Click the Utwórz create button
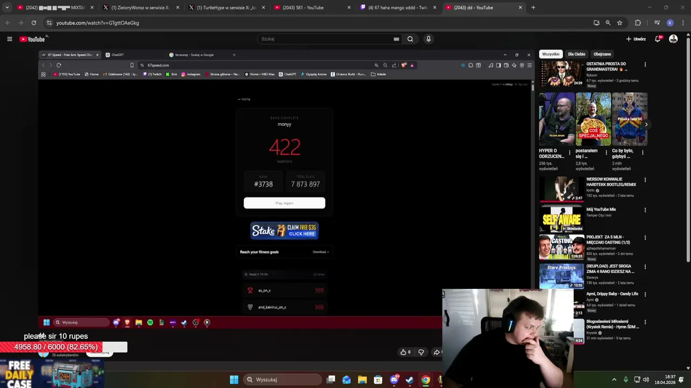 (x=636, y=39)
